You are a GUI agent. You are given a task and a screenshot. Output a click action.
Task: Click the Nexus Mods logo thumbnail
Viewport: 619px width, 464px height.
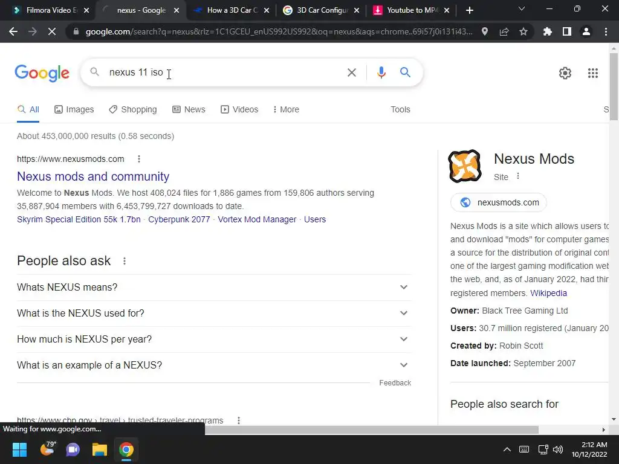coord(465,166)
